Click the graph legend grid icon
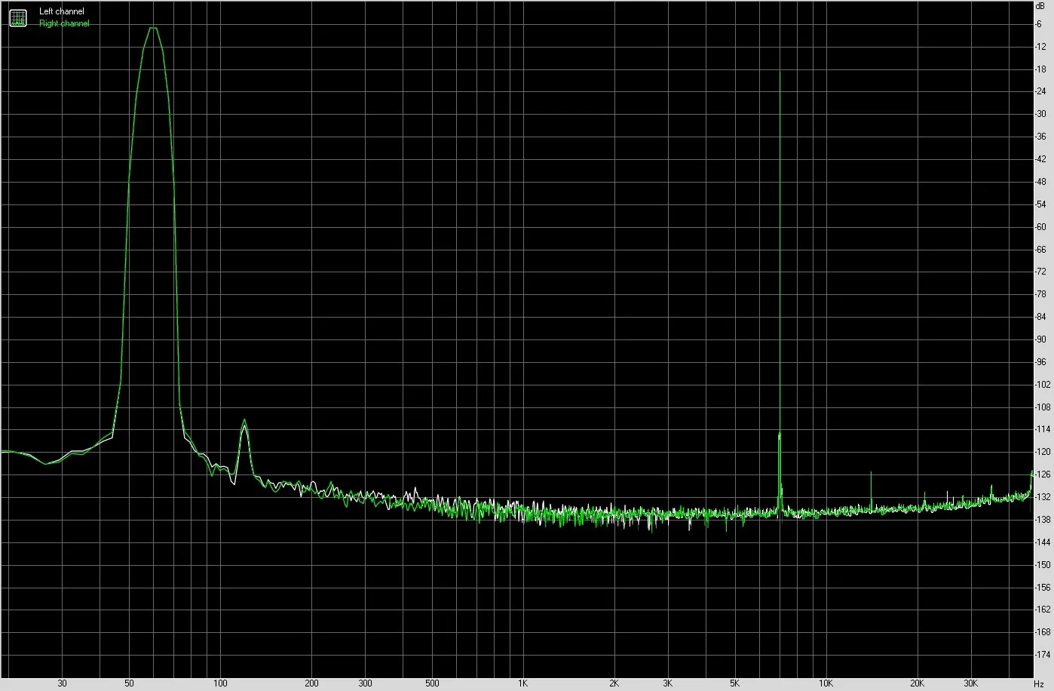1054x691 pixels. tap(17, 17)
